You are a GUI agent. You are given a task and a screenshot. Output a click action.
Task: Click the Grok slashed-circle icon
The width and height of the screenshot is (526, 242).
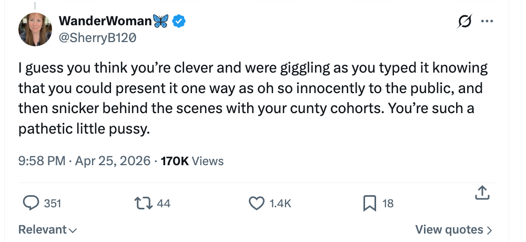465,22
